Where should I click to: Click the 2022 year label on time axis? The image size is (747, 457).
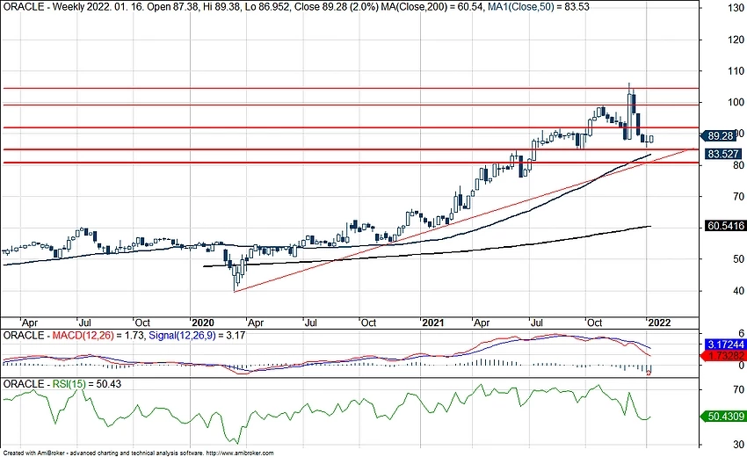click(x=659, y=323)
